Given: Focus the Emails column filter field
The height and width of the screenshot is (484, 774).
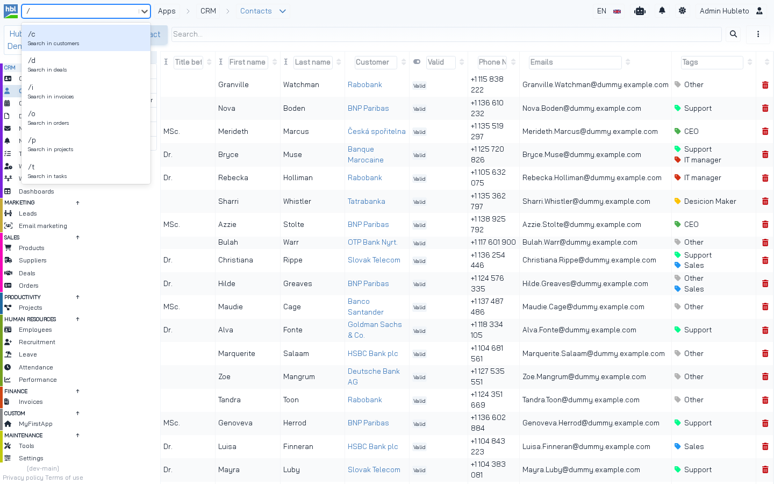Looking at the screenshot, I should (575, 62).
